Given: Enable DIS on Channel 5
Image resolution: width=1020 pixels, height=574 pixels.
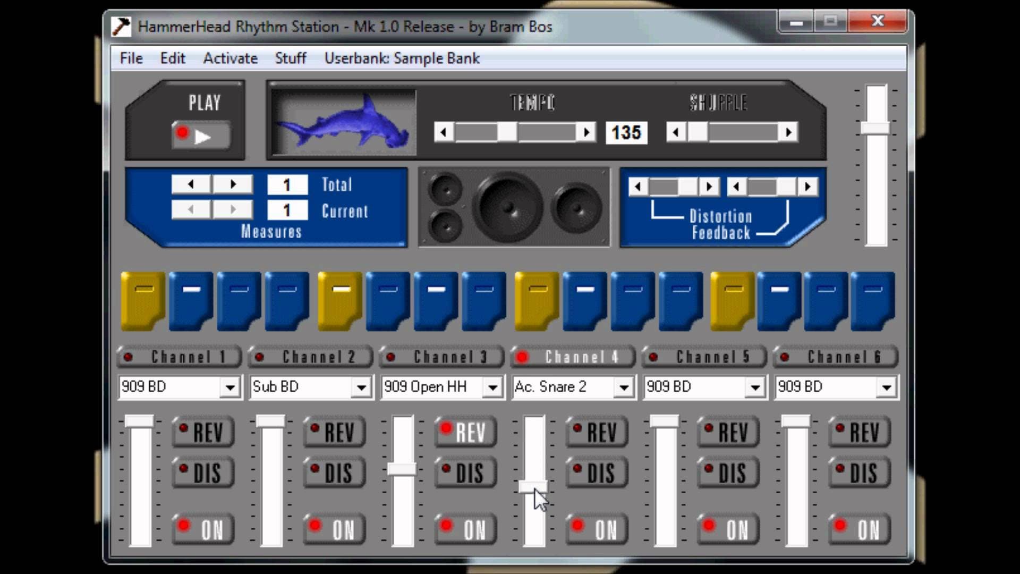Looking at the screenshot, I should [728, 472].
